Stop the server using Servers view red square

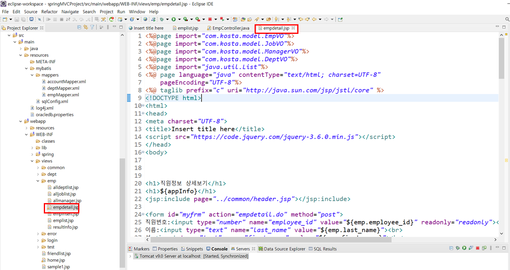(478, 248)
